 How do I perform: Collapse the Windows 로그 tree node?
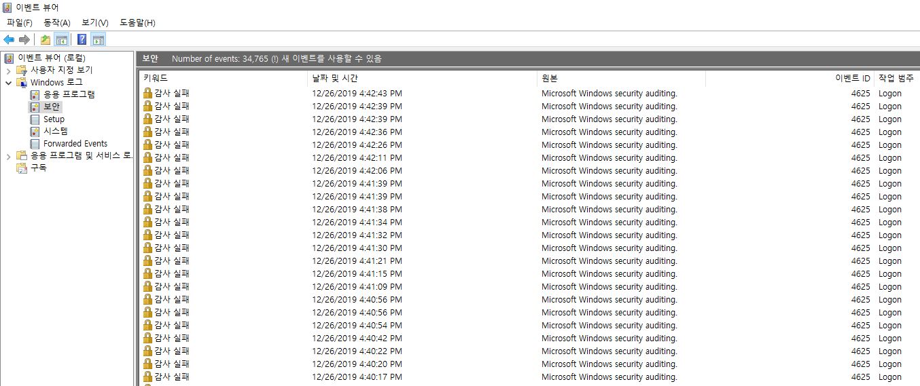click(8, 83)
